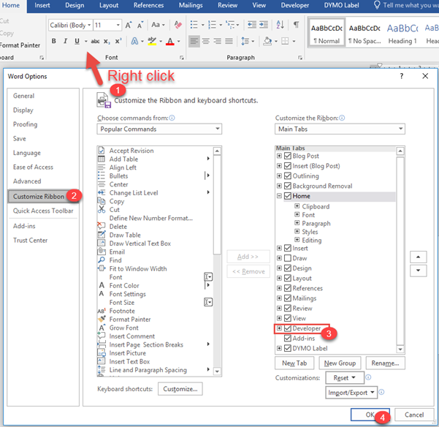The image size is (439, 427).
Task: Center text in ribbon
Action: pos(206,41)
